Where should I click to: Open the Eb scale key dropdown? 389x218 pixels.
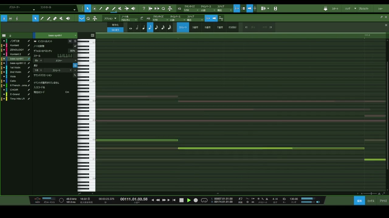click(x=38, y=61)
